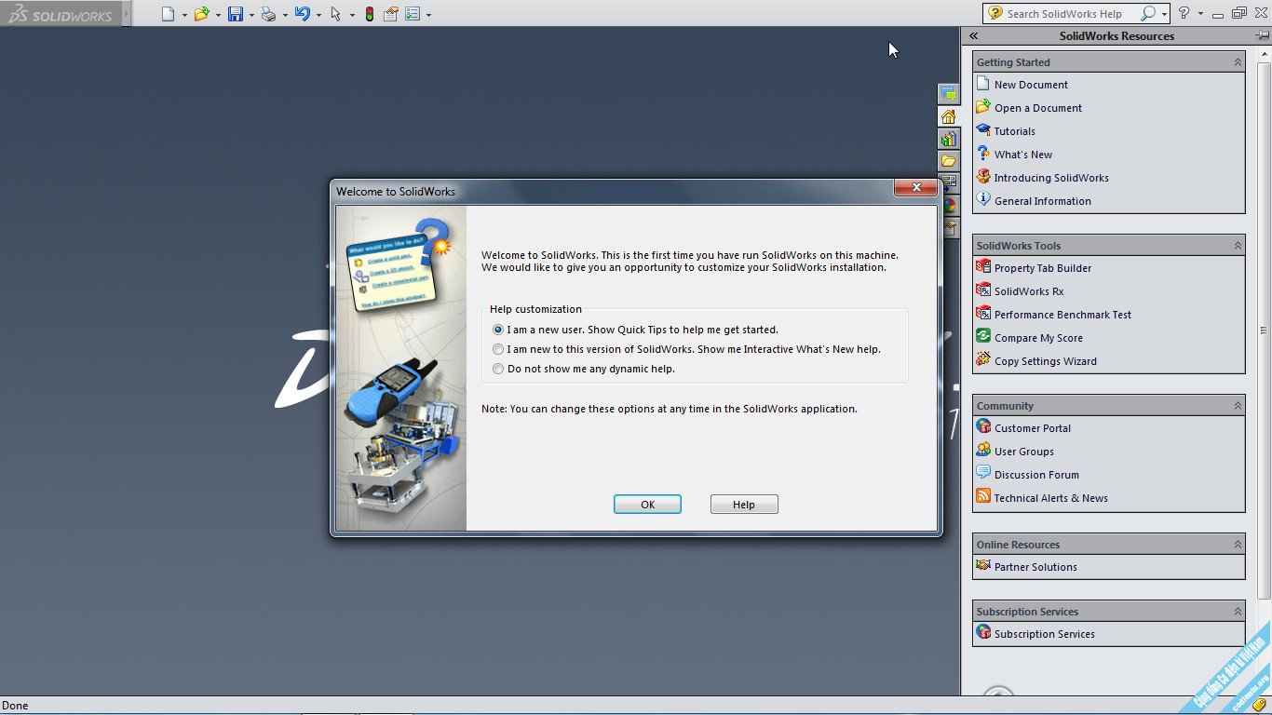The width and height of the screenshot is (1272, 715).
Task: Click the Discussion Forum chat icon
Action: pyautogui.click(x=983, y=474)
